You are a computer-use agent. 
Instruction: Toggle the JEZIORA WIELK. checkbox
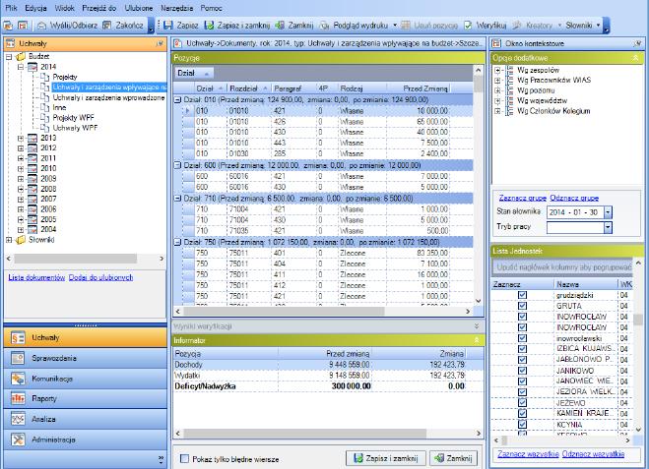pyautogui.click(x=522, y=392)
